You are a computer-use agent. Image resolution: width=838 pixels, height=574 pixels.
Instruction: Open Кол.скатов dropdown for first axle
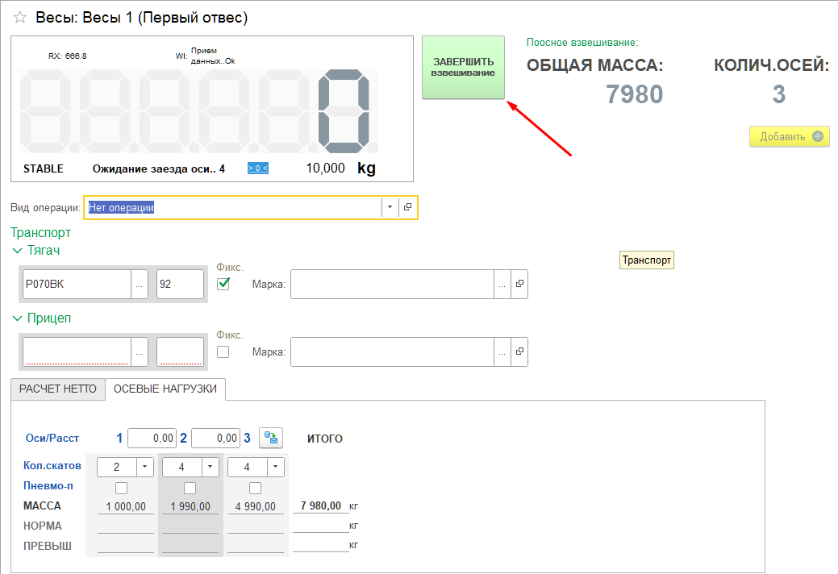click(x=146, y=467)
